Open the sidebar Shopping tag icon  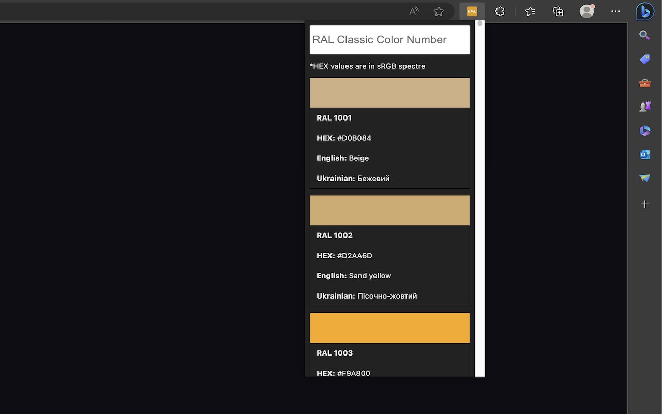tap(644, 60)
